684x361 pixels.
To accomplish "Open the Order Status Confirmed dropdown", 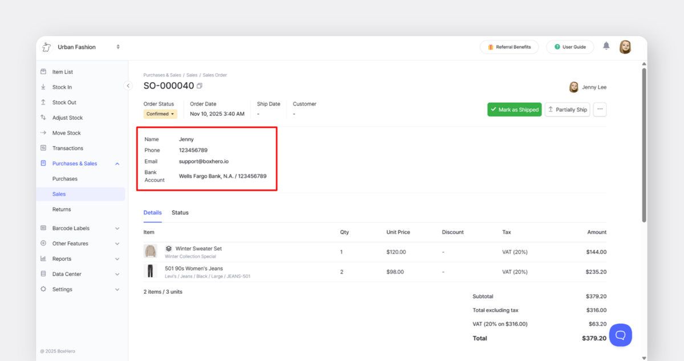I will tap(160, 113).
